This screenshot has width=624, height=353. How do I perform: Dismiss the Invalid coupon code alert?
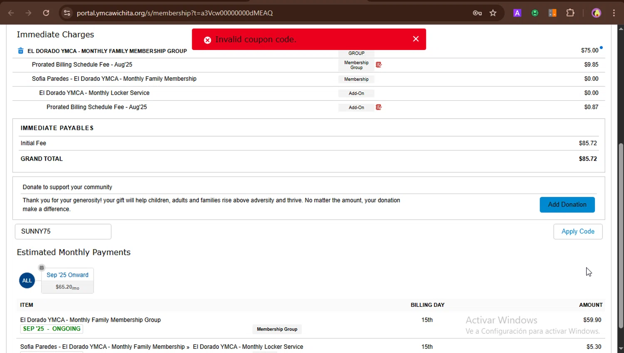pyautogui.click(x=416, y=39)
